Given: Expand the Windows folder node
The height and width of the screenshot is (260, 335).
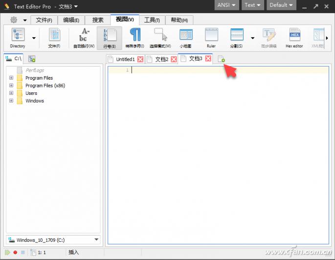Looking at the screenshot, I should tap(11, 101).
